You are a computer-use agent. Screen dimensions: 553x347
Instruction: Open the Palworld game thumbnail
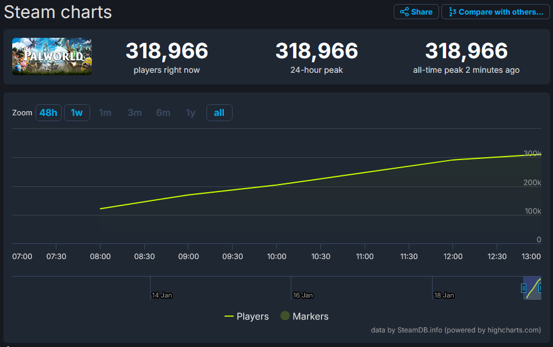[x=52, y=56]
